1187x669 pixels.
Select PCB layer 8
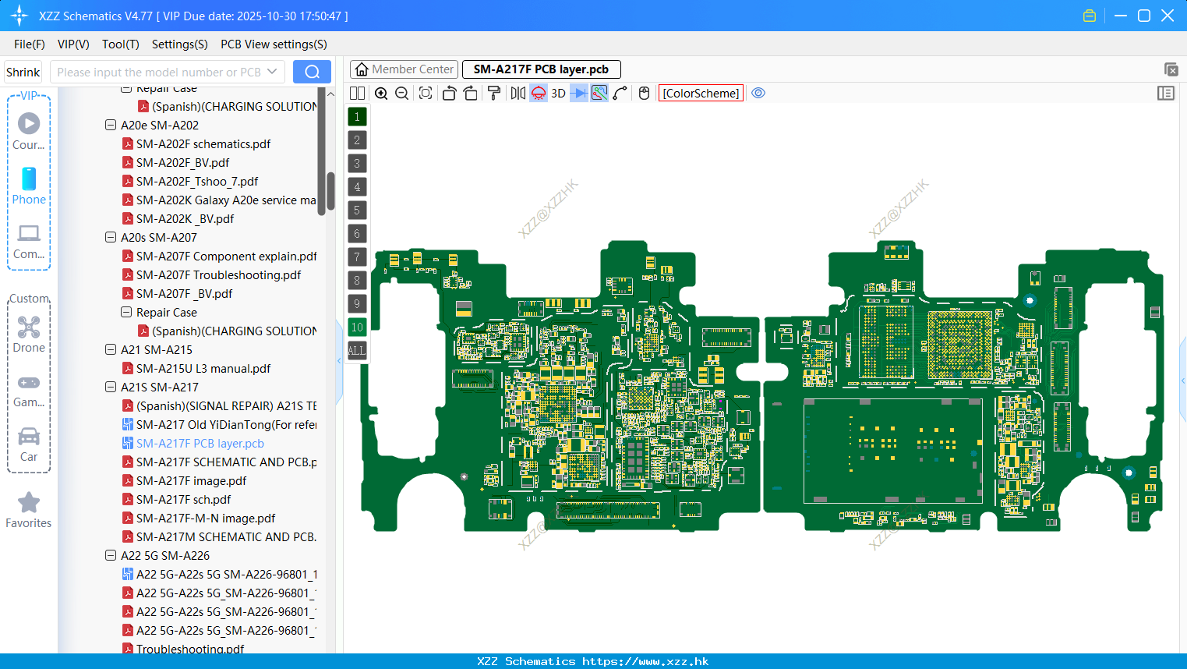[x=357, y=281]
